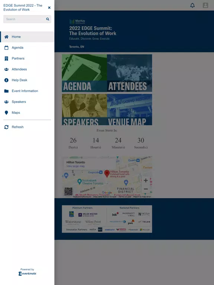This screenshot has width=214, height=285.
Task: Open the Event Information menu item
Action: [x=27, y=91]
